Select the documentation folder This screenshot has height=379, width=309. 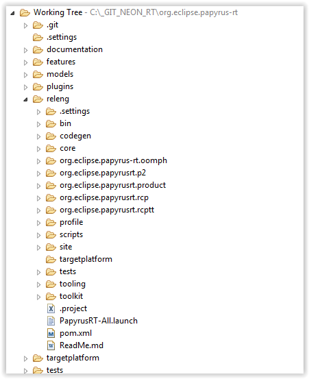[75, 49]
